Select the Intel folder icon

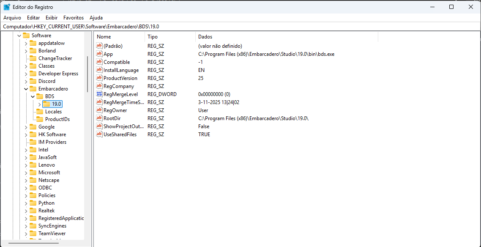[33, 150]
